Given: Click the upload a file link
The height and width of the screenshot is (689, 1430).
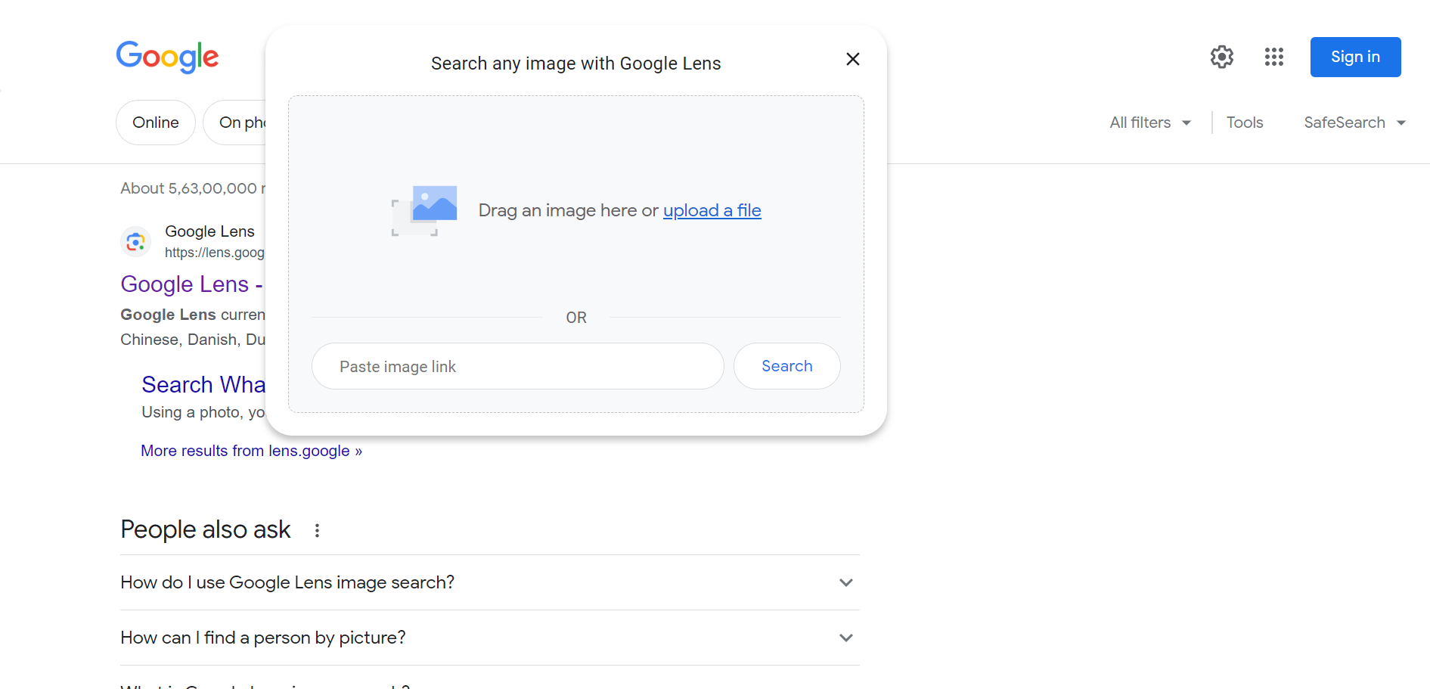Looking at the screenshot, I should click(712, 210).
